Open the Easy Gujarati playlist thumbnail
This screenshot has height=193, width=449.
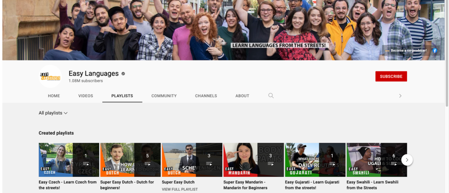[315, 160]
